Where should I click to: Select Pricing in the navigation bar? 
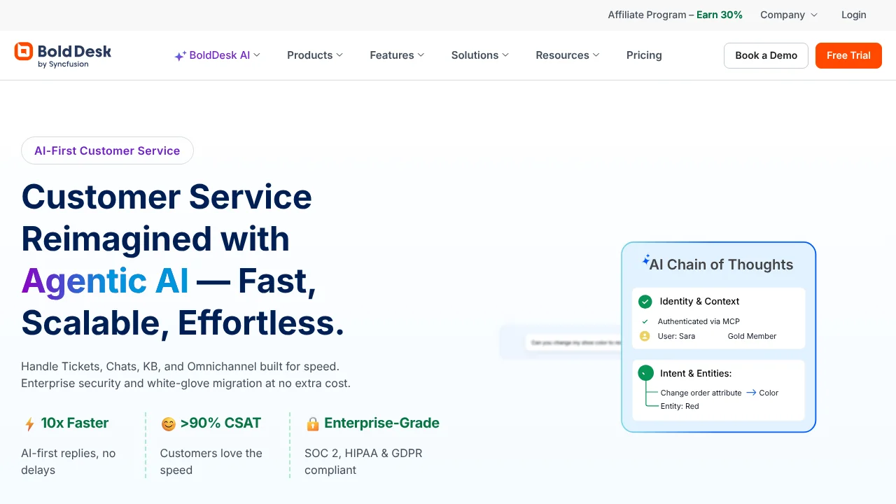click(x=643, y=55)
